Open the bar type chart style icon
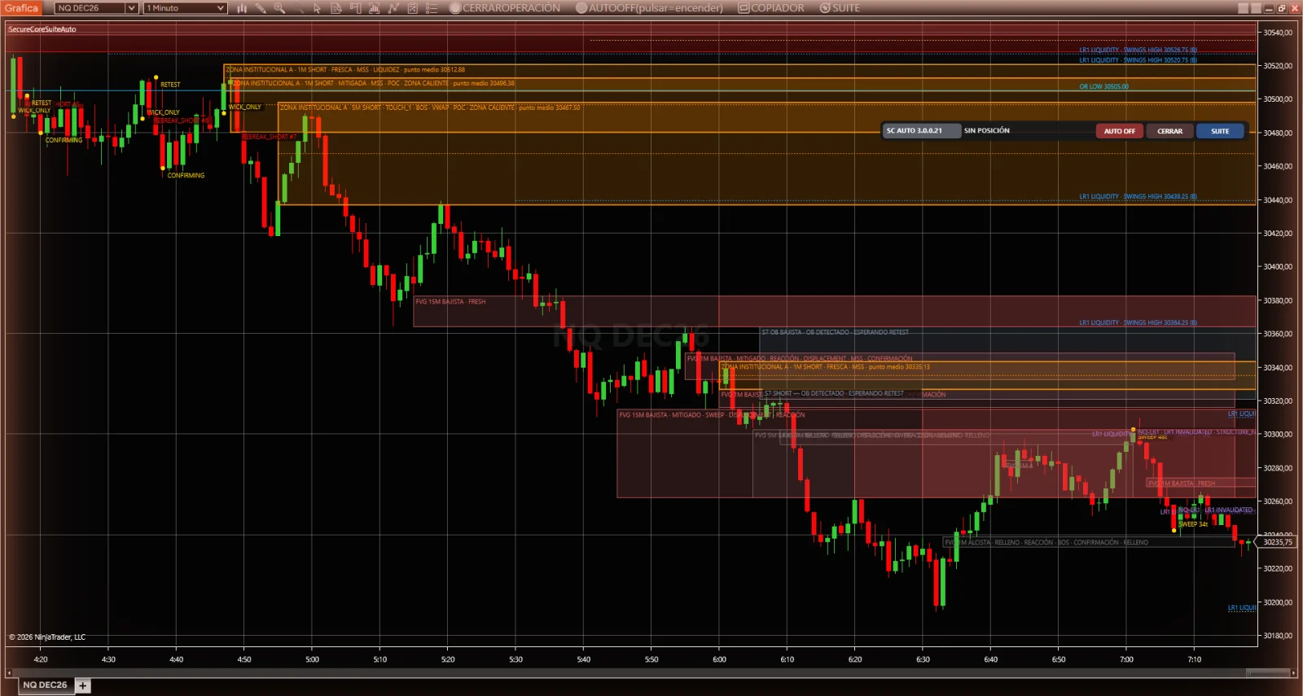The width and height of the screenshot is (1303, 696). (x=242, y=8)
